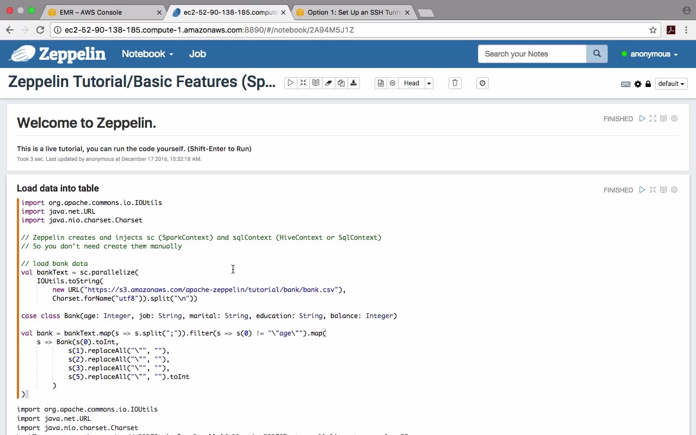Open the default view mode dropdown
Image resolution: width=696 pixels, height=435 pixels.
[671, 84]
